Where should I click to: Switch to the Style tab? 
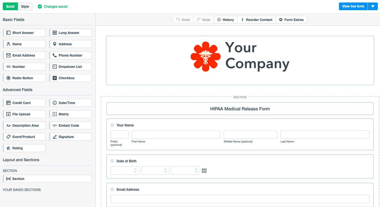tap(25, 6)
